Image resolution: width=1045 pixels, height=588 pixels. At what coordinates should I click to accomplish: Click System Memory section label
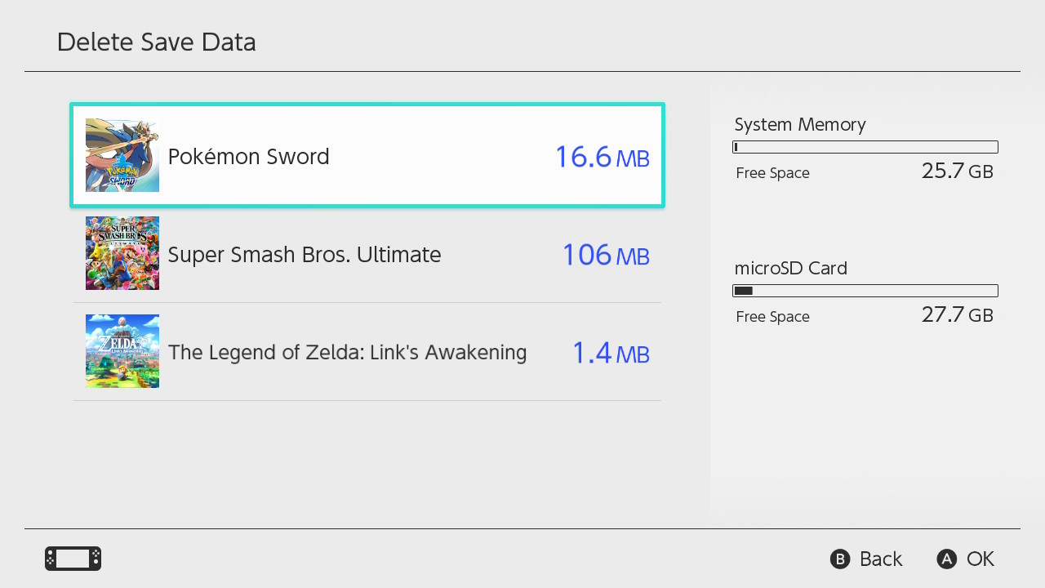(799, 124)
